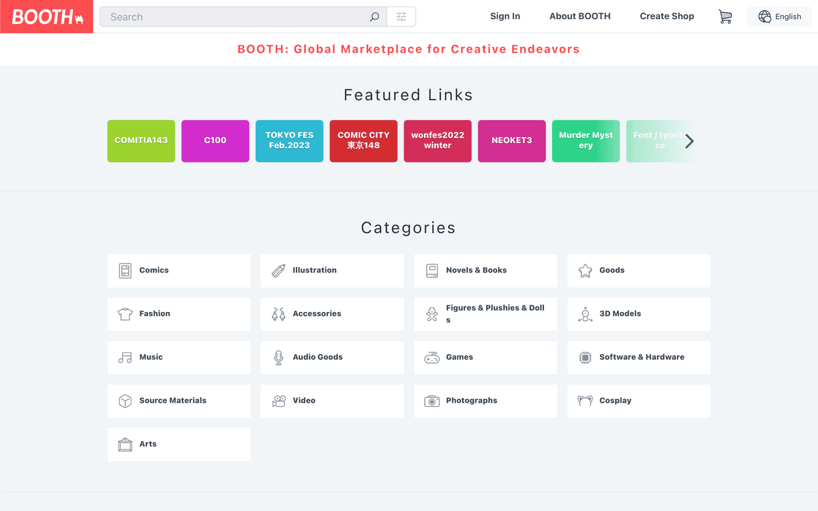
Task: Click the Games controller icon
Action: (432, 358)
